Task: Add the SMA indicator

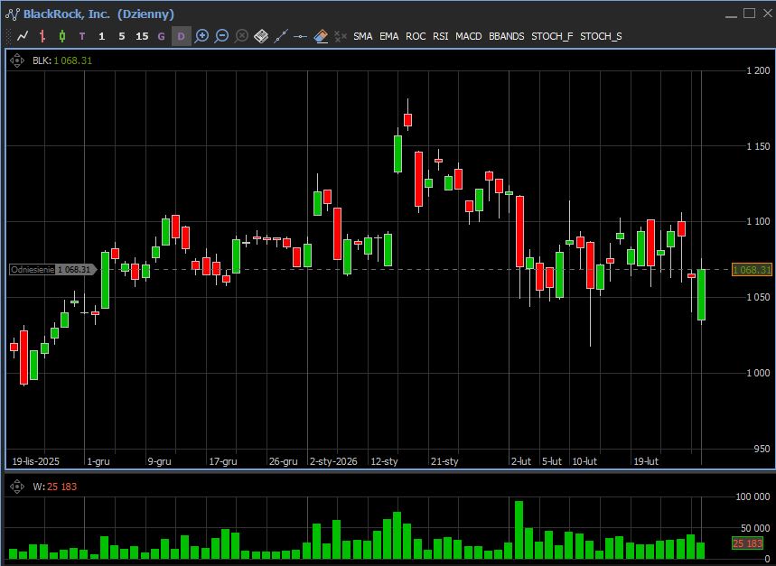Action: coord(362,36)
